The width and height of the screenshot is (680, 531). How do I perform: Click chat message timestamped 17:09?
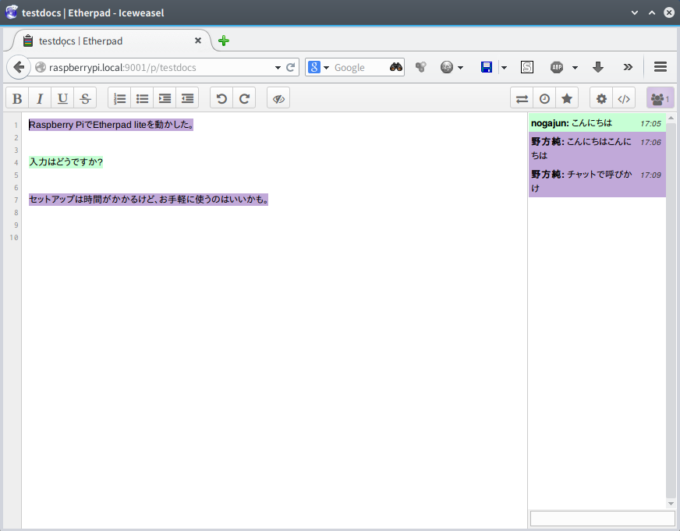[x=597, y=181]
